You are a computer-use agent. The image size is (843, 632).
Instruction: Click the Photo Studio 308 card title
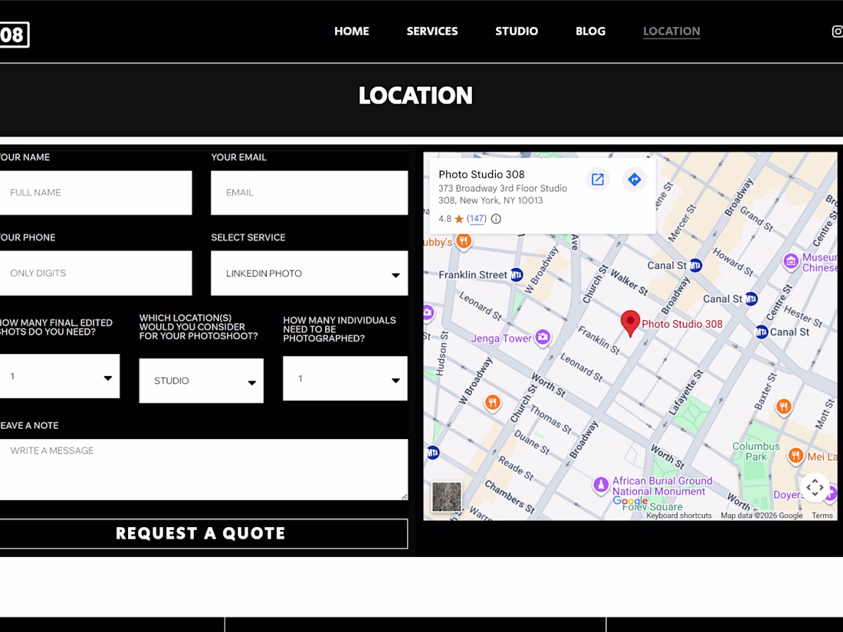(x=481, y=174)
